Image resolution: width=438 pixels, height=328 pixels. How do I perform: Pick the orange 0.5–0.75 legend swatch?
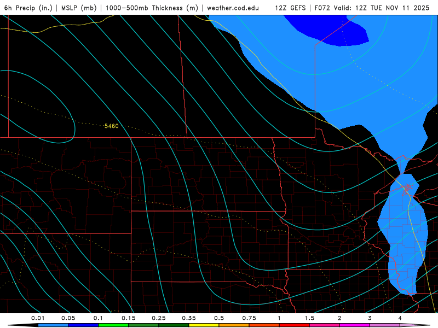click(234, 325)
